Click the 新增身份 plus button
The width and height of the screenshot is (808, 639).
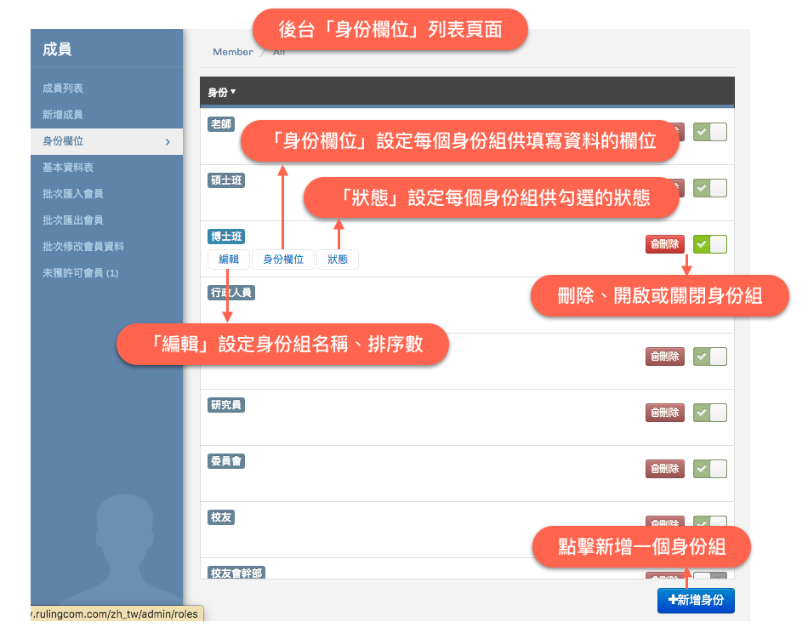point(696,600)
